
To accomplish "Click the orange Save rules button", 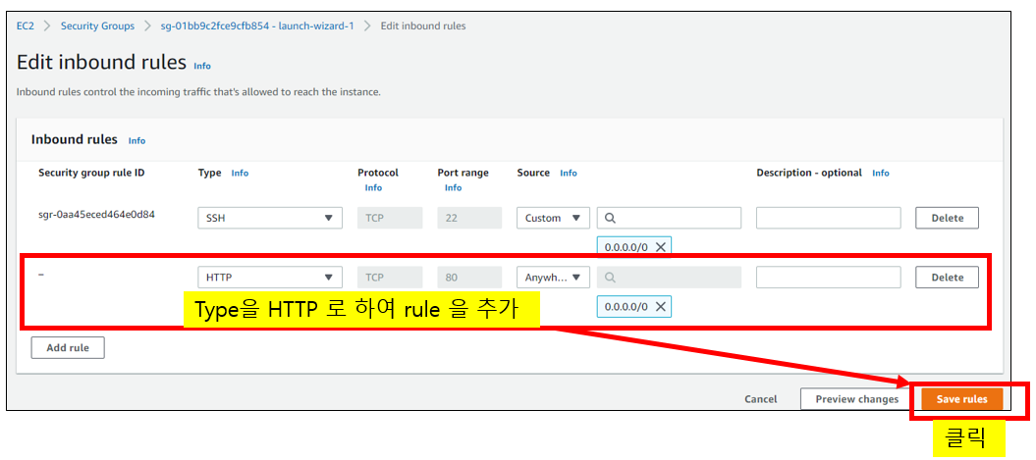I will [x=961, y=399].
